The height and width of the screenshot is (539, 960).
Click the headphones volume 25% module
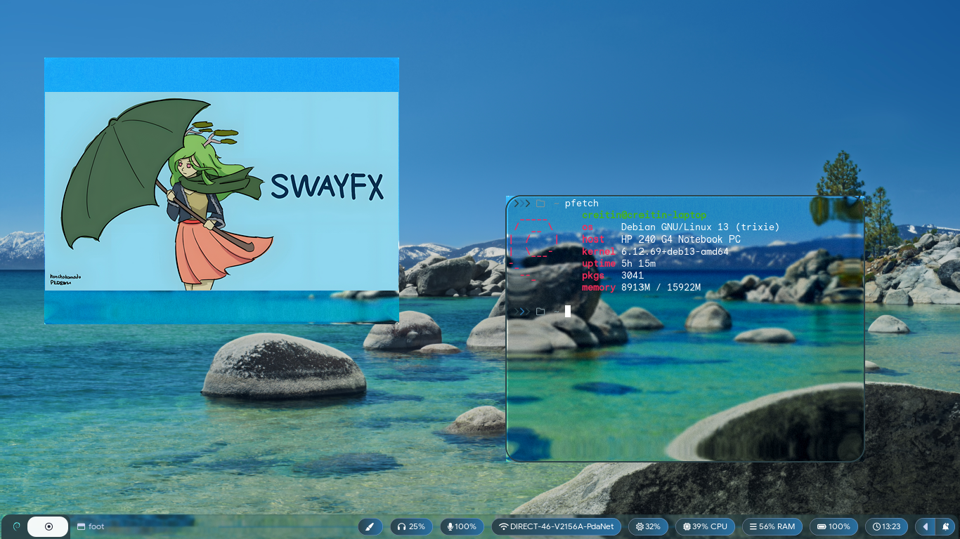[411, 526]
